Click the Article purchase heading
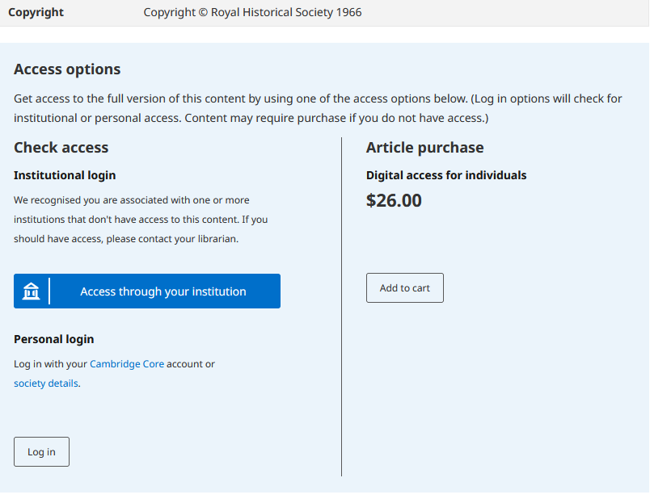650x503 pixels. click(x=424, y=148)
